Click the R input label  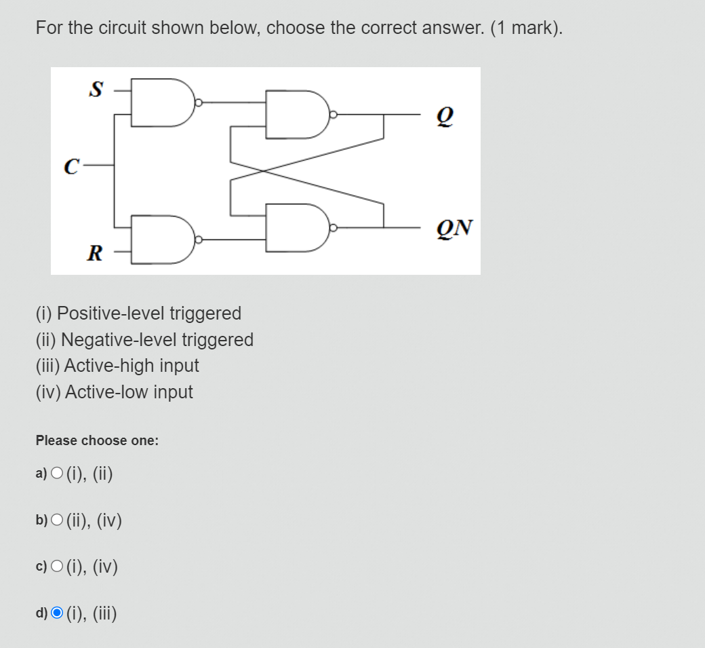click(96, 254)
